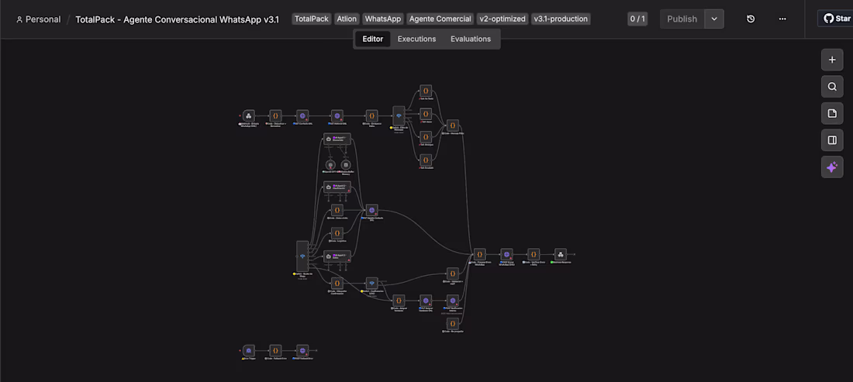
Task: Select the third Set node after the filter switch
Action: 426,137
